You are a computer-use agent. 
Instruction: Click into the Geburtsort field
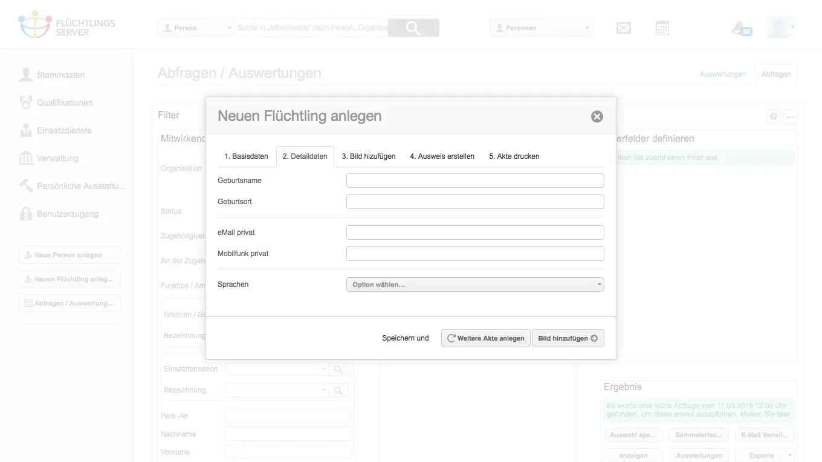(475, 202)
